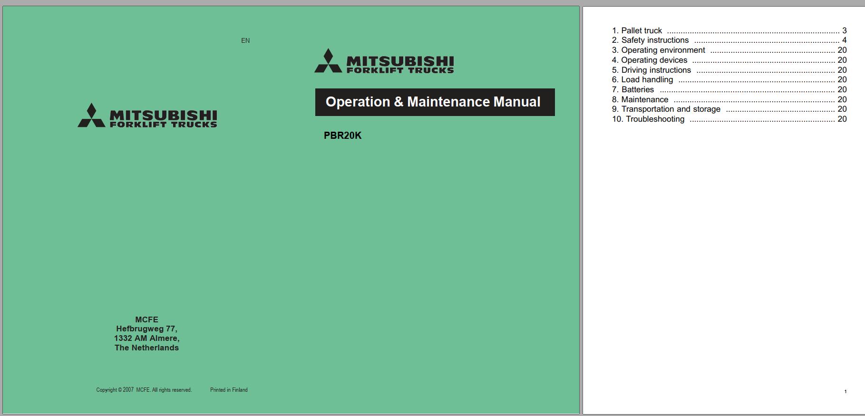The width and height of the screenshot is (865, 416).
Task: Select '9. Transportation and storage' contents line
Action: [x=729, y=109]
